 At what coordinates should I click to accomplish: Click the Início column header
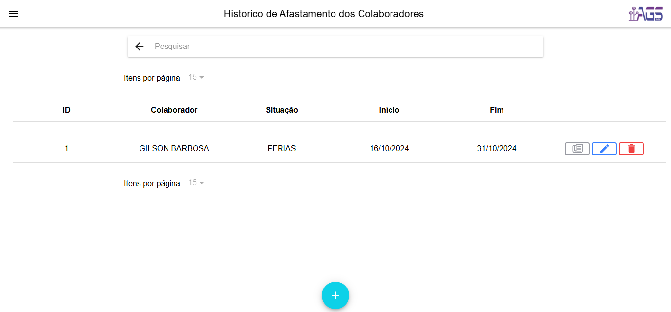(x=389, y=110)
